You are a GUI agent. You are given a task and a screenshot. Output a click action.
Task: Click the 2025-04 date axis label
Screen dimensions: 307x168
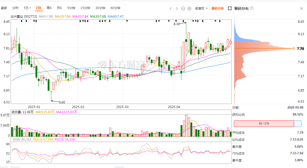(174, 107)
